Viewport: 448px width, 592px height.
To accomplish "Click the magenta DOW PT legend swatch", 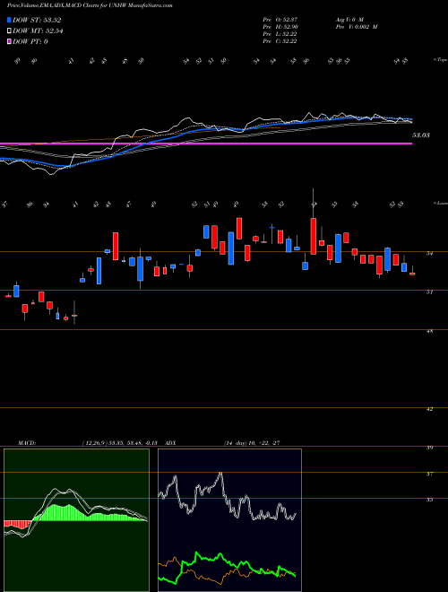I will coord(9,41).
